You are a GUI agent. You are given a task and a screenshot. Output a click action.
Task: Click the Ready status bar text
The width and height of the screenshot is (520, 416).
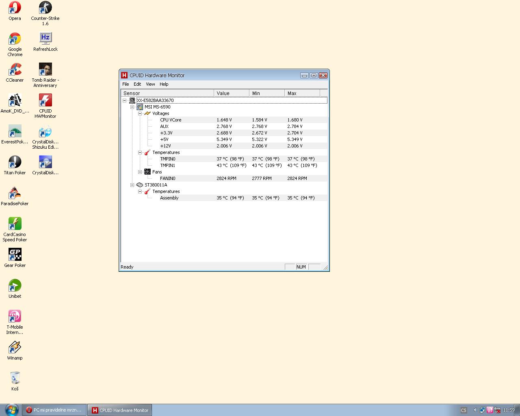click(127, 267)
